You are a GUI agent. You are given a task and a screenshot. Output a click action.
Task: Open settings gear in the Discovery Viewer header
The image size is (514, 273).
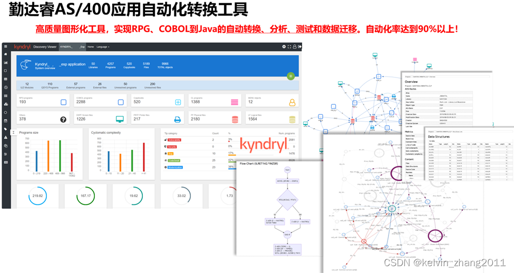point(284,46)
